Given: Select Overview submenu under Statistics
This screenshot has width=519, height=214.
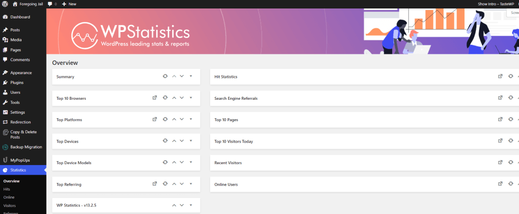Looking at the screenshot, I should 12,181.
